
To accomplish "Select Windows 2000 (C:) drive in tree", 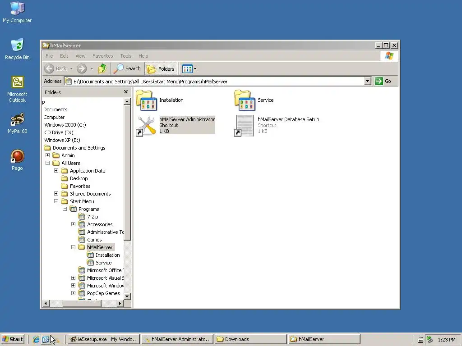I will [x=65, y=125].
